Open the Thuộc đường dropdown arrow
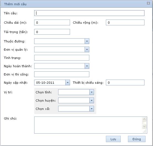The image size is (153, 146). 87,41
